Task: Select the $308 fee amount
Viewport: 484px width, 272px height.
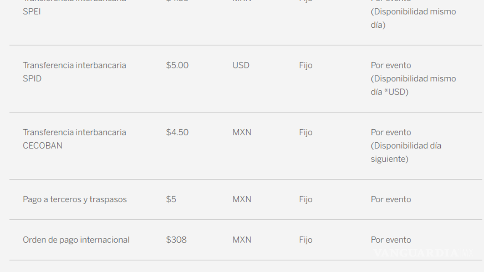Action: (x=176, y=240)
